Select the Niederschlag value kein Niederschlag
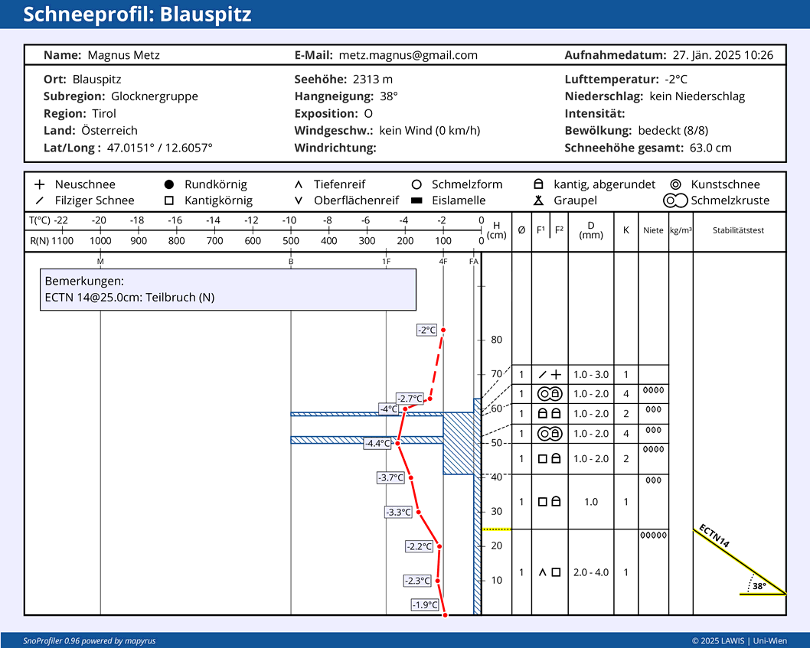 (697, 96)
